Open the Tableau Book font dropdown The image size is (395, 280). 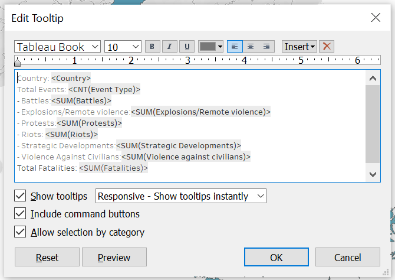(58, 47)
